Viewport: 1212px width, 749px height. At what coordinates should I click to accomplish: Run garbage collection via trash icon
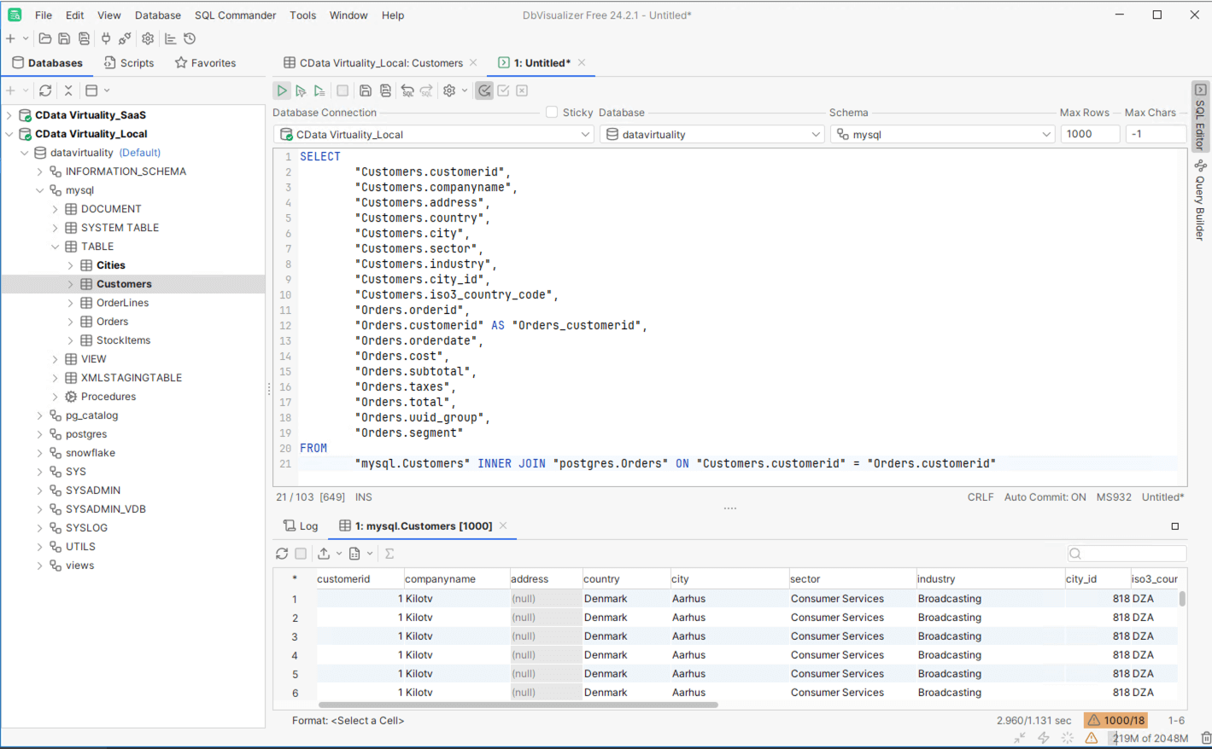pos(1205,738)
